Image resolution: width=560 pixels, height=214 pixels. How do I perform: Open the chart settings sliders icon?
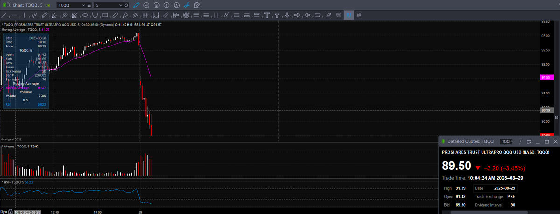coord(359,15)
